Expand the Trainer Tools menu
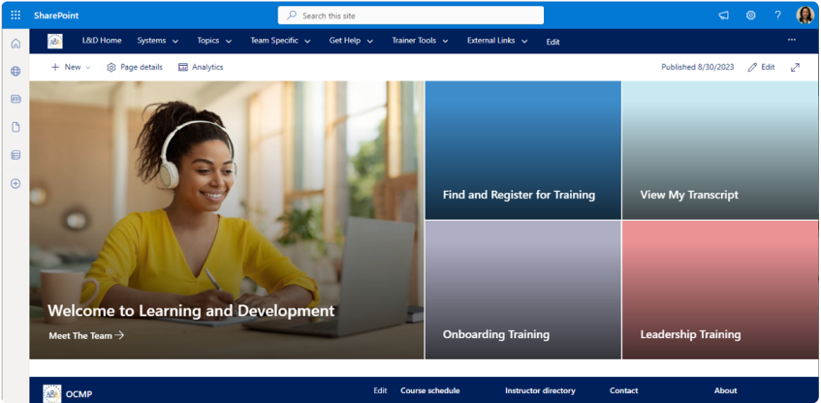The height and width of the screenshot is (403, 821). click(420, 41)
